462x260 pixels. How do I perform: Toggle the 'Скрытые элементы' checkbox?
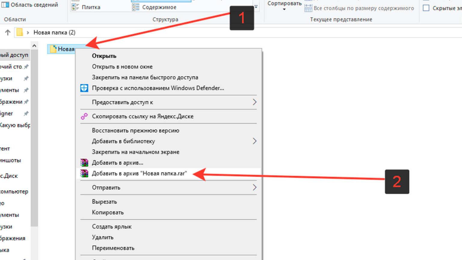point(426,8)
